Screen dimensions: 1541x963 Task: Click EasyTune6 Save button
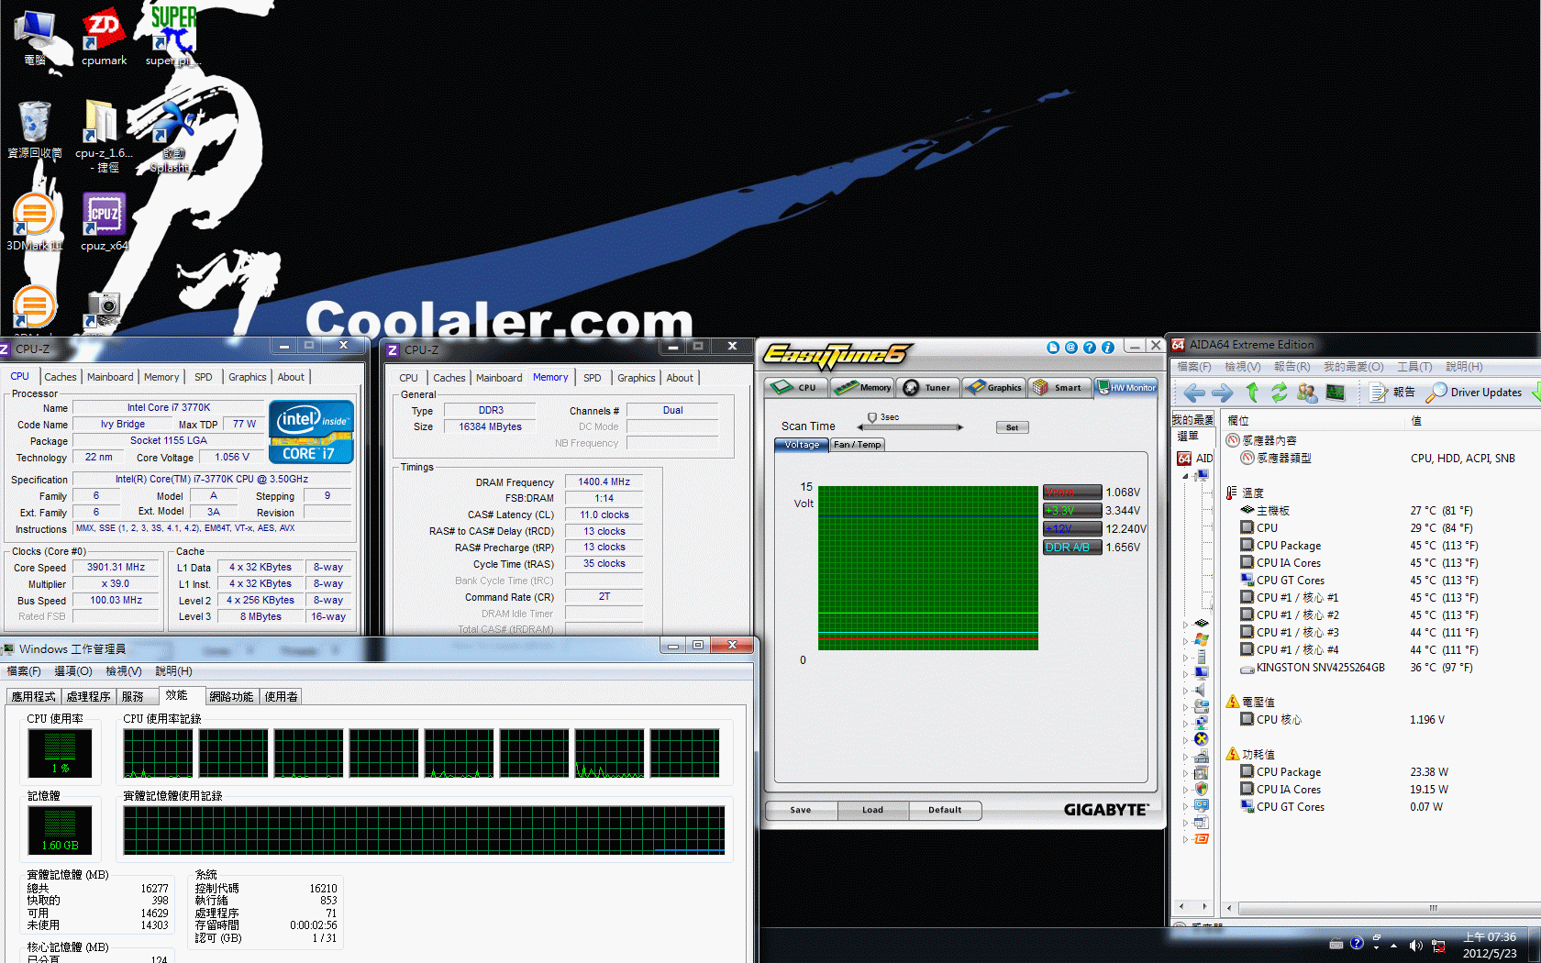(801, 810)
